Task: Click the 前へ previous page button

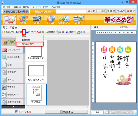Action: click(x=113, y=112)
